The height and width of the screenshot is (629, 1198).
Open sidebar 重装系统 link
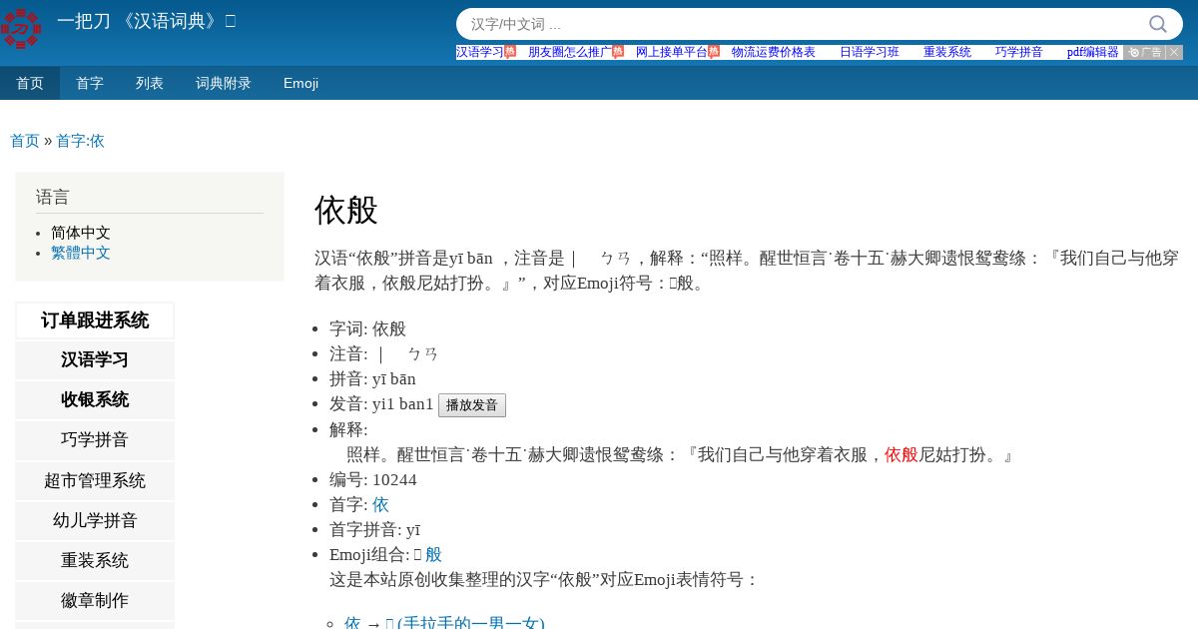coord(95,560)
